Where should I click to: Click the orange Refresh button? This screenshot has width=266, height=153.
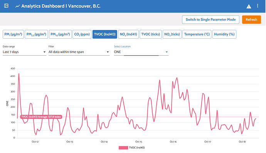pyautogui.click(x=251, y=20)
